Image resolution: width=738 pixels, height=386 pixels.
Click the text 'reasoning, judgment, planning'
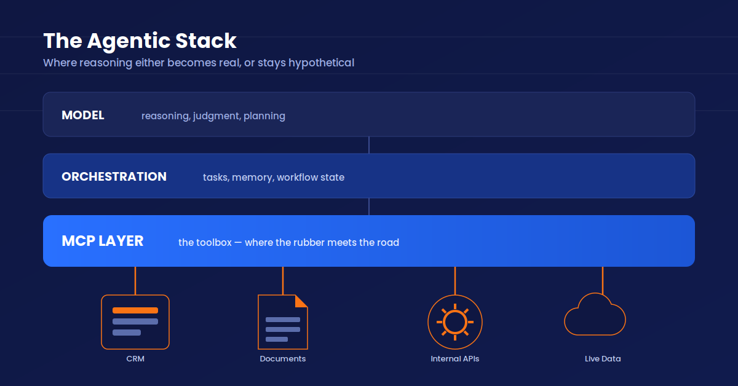[x=213, y=116]
